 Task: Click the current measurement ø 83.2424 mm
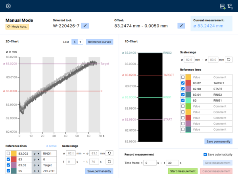pyautogui.click(x=208, y=26)
